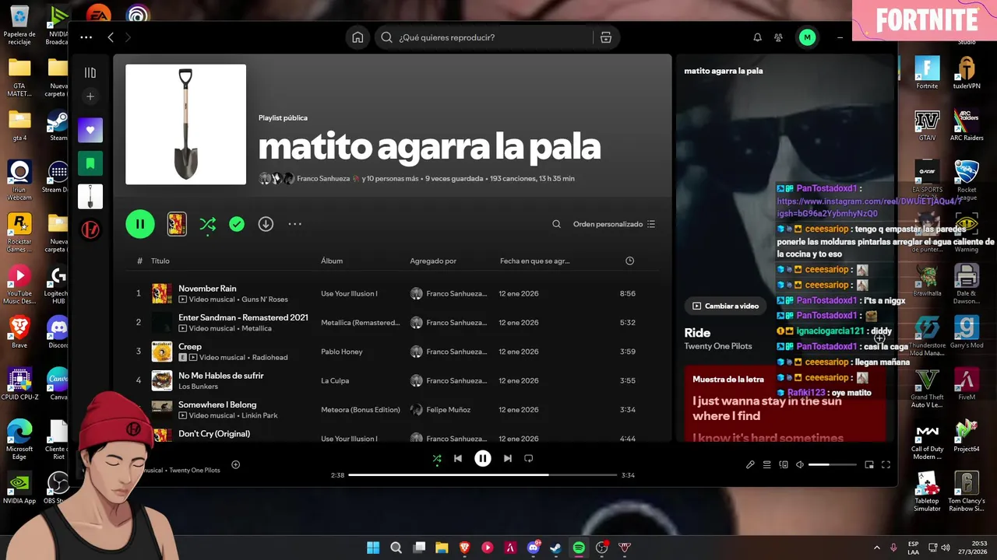Open the Brave desktop shortcut
This screenshot has height=560, width=997.
pos(19,332)
